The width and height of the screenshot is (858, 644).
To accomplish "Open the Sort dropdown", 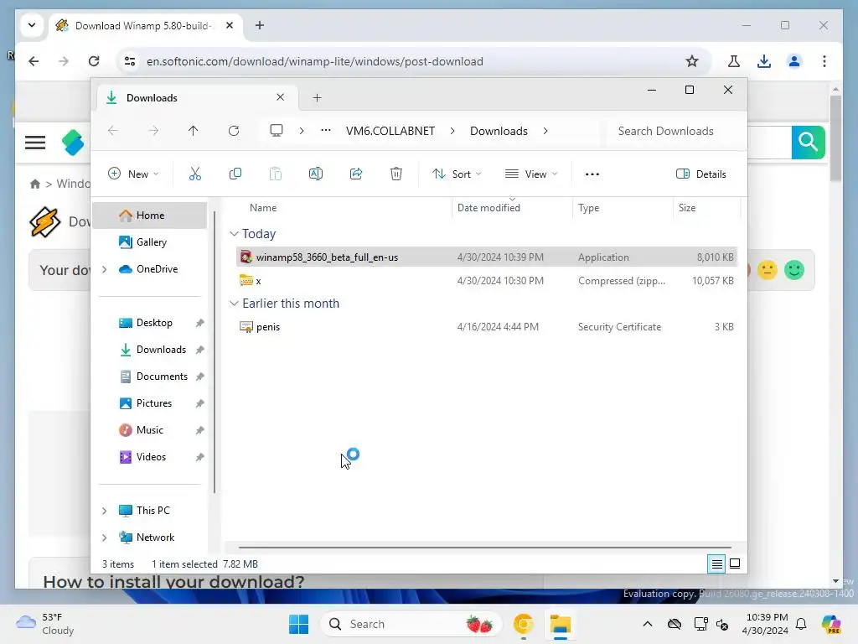I will pos(457,174).
